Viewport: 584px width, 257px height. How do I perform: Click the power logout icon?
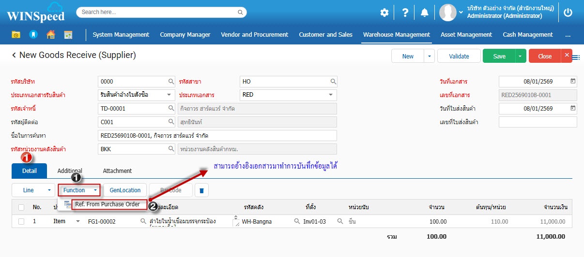[568, 13]
